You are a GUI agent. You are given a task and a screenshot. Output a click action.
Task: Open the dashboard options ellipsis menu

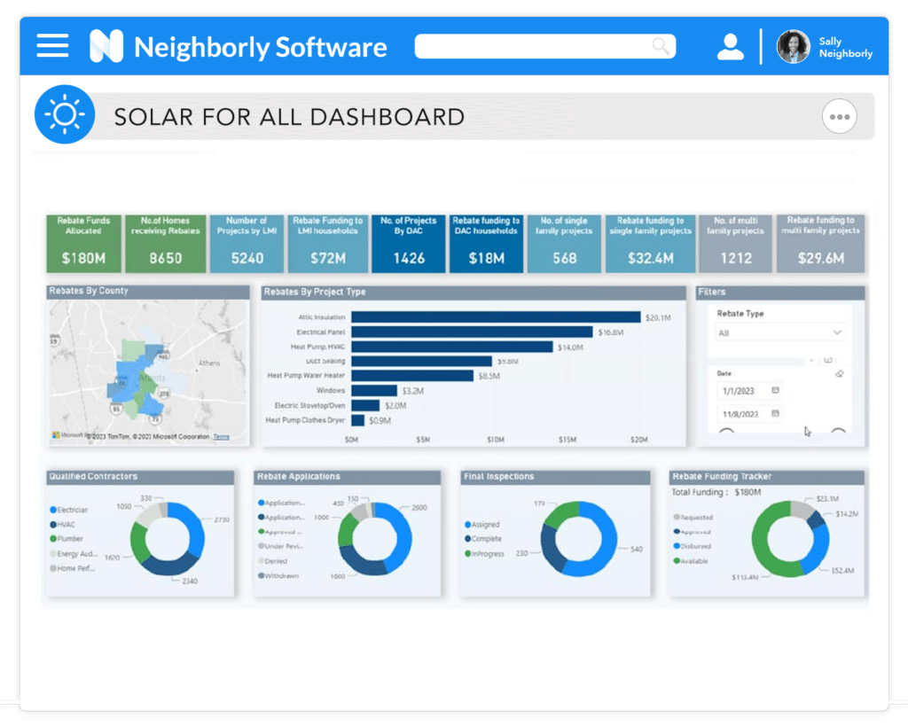839,116
